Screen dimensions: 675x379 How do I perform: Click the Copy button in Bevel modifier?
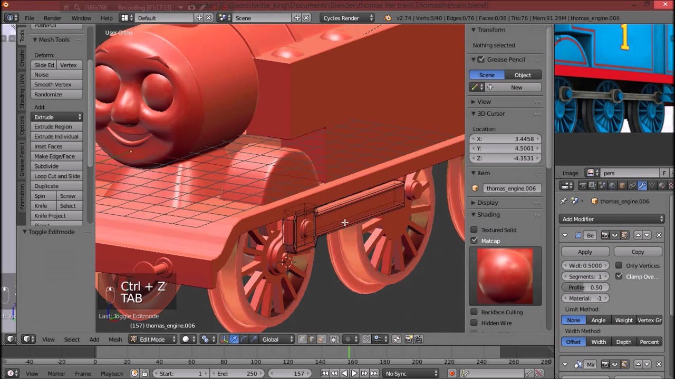638,252
